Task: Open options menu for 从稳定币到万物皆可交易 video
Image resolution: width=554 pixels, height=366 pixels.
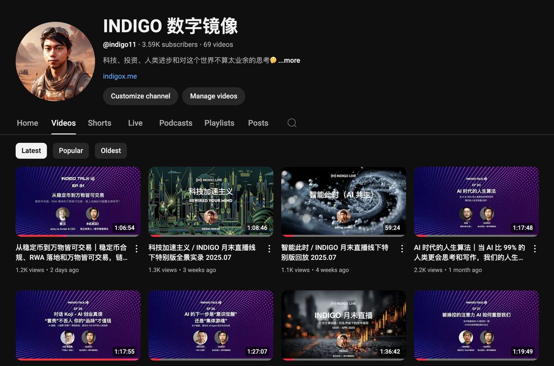Action: 136,249
